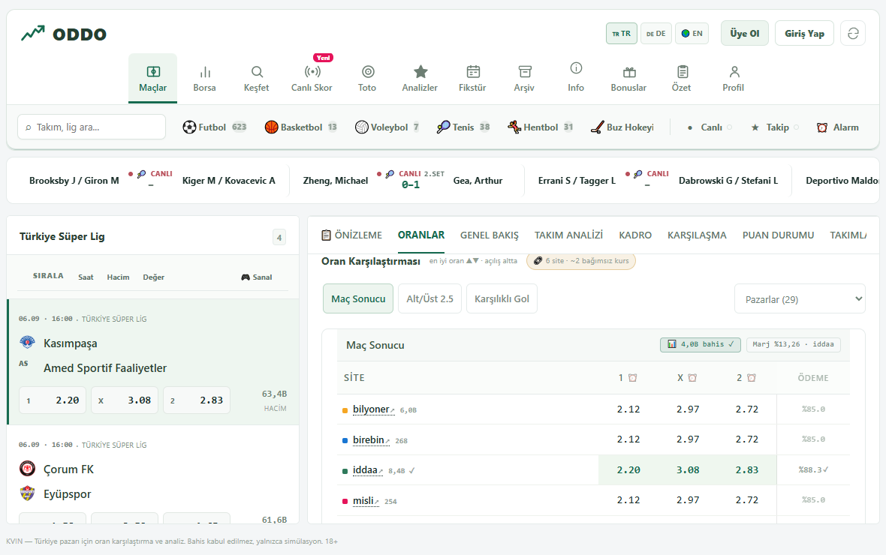
Task: Sort matches by Hacim
Action: click(x=118, y=277)
